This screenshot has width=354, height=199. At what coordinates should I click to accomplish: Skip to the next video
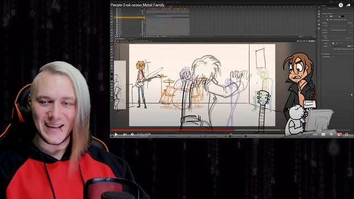pyautogui.click(x=124, y=134)
